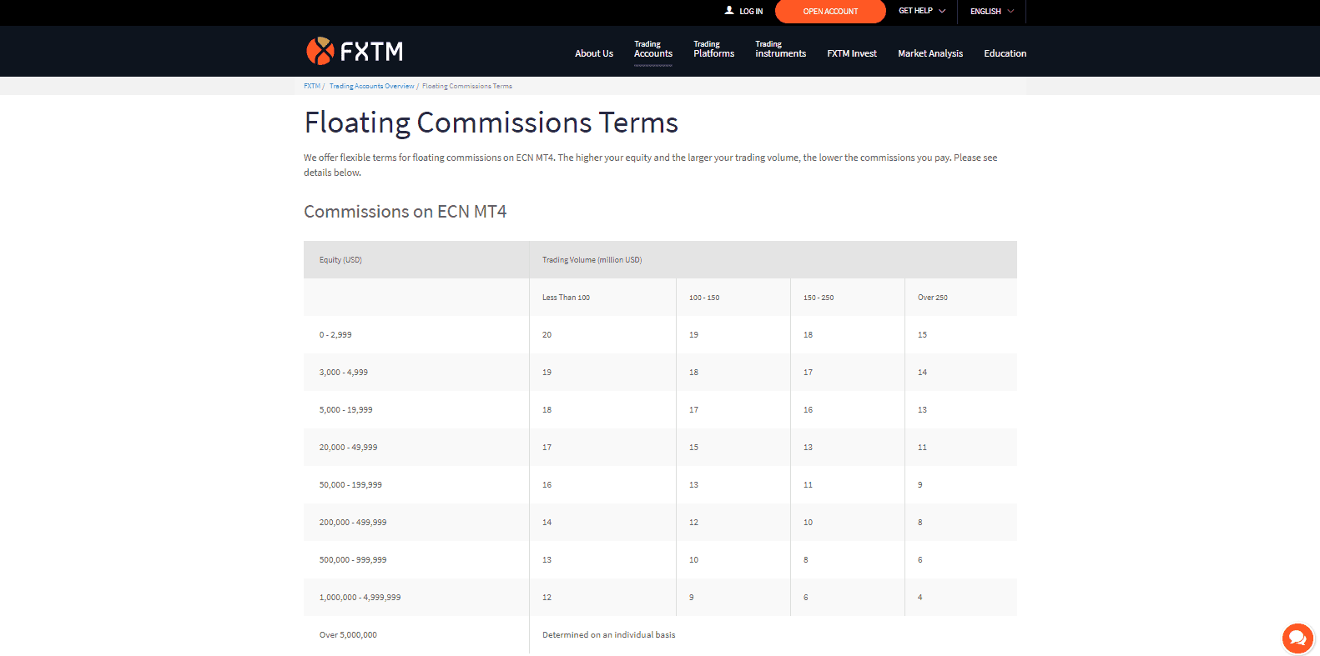Click the LOG IN link
The width and height of the screenshot is (1320, 656).
pos(751,12)
